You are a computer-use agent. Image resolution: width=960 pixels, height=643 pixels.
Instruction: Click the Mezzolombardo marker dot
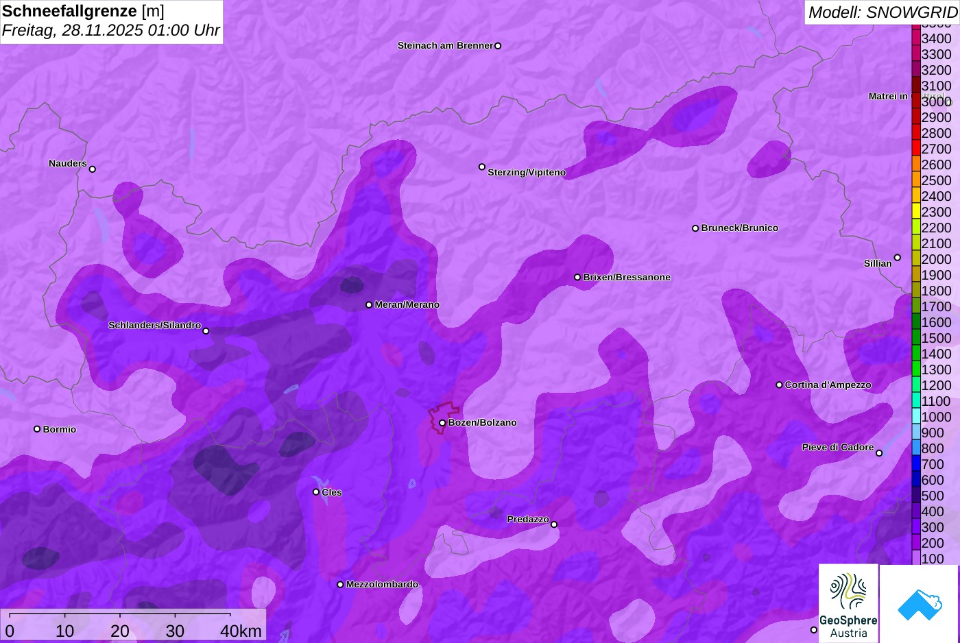pos(340,585)
